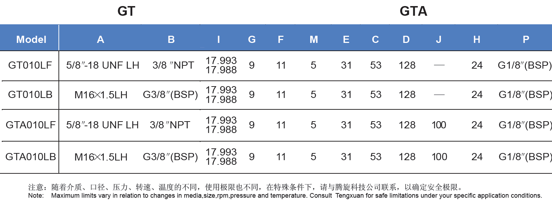552x212 pixels.
Task: Select the Model column header
Action: pos(31,39)
